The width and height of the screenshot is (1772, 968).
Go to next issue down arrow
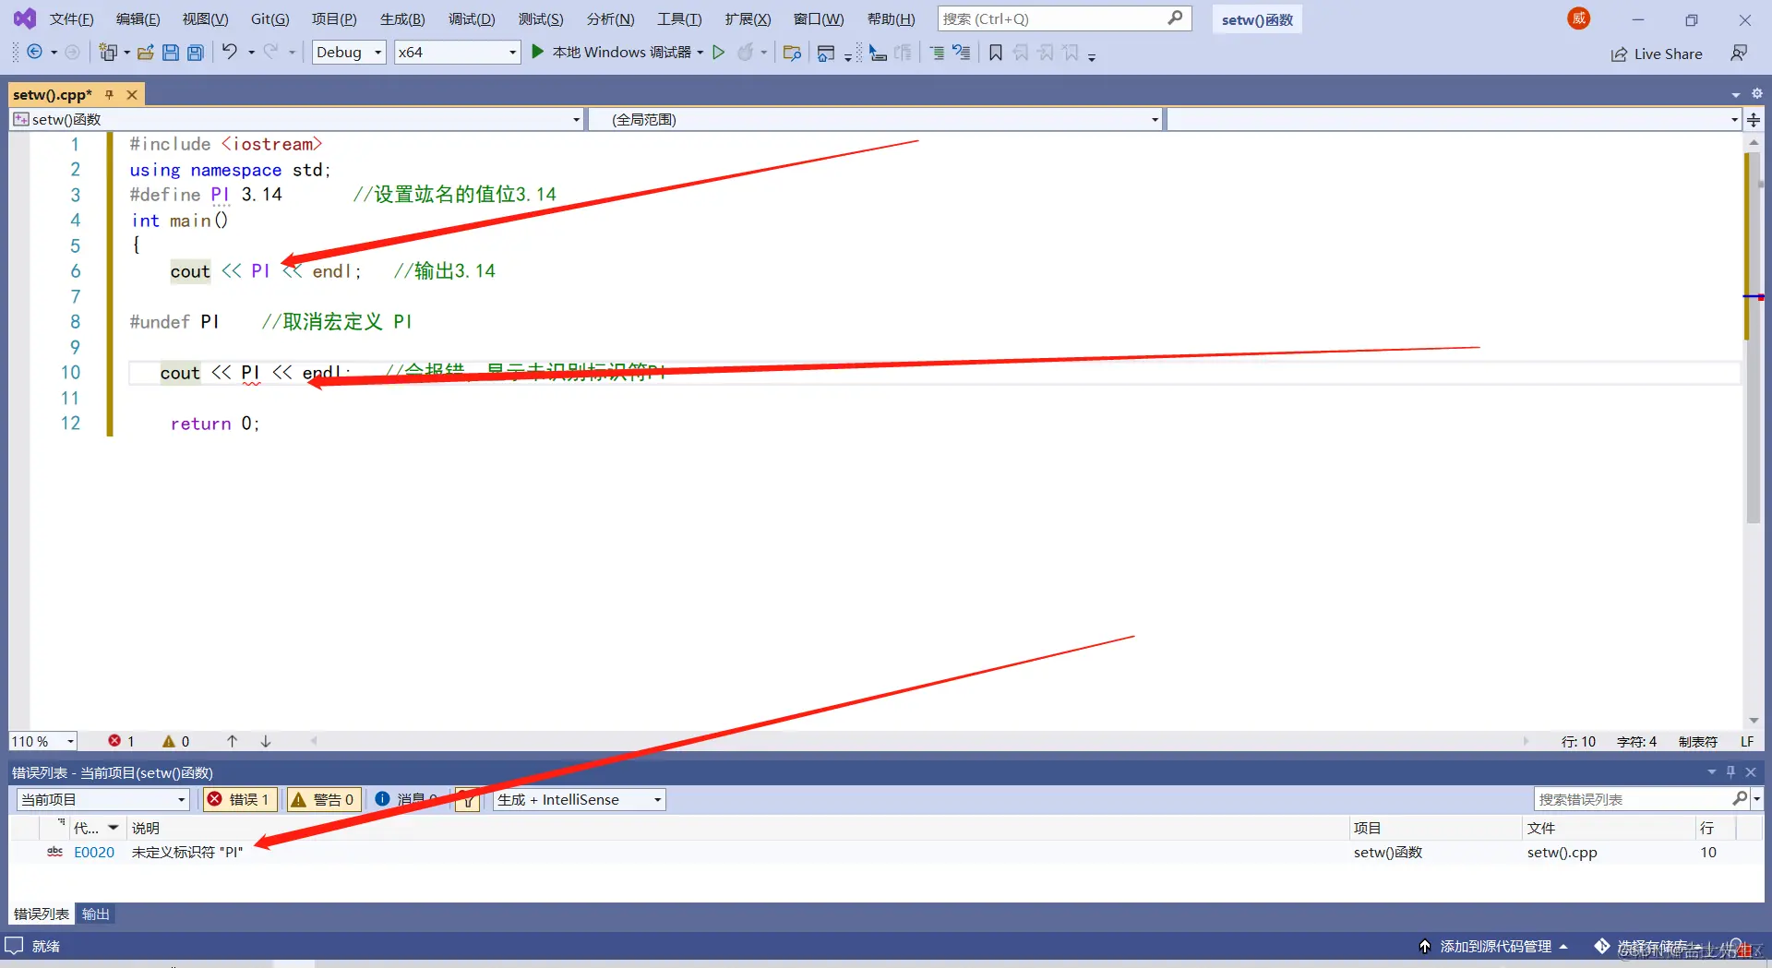266,741
